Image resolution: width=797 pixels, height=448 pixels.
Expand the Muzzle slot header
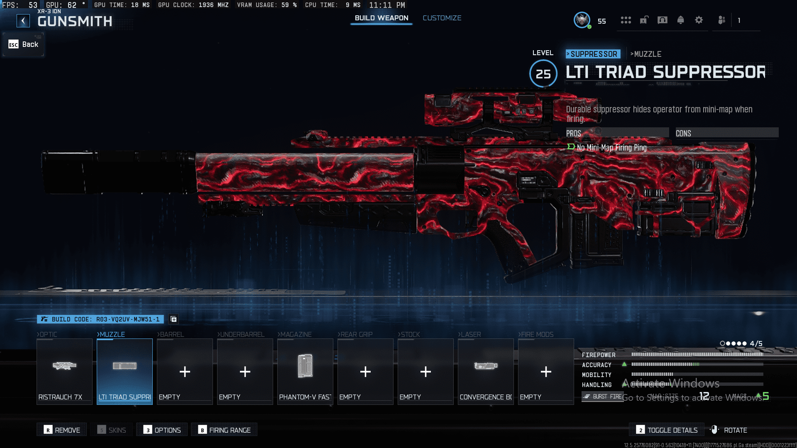(111, 334)
